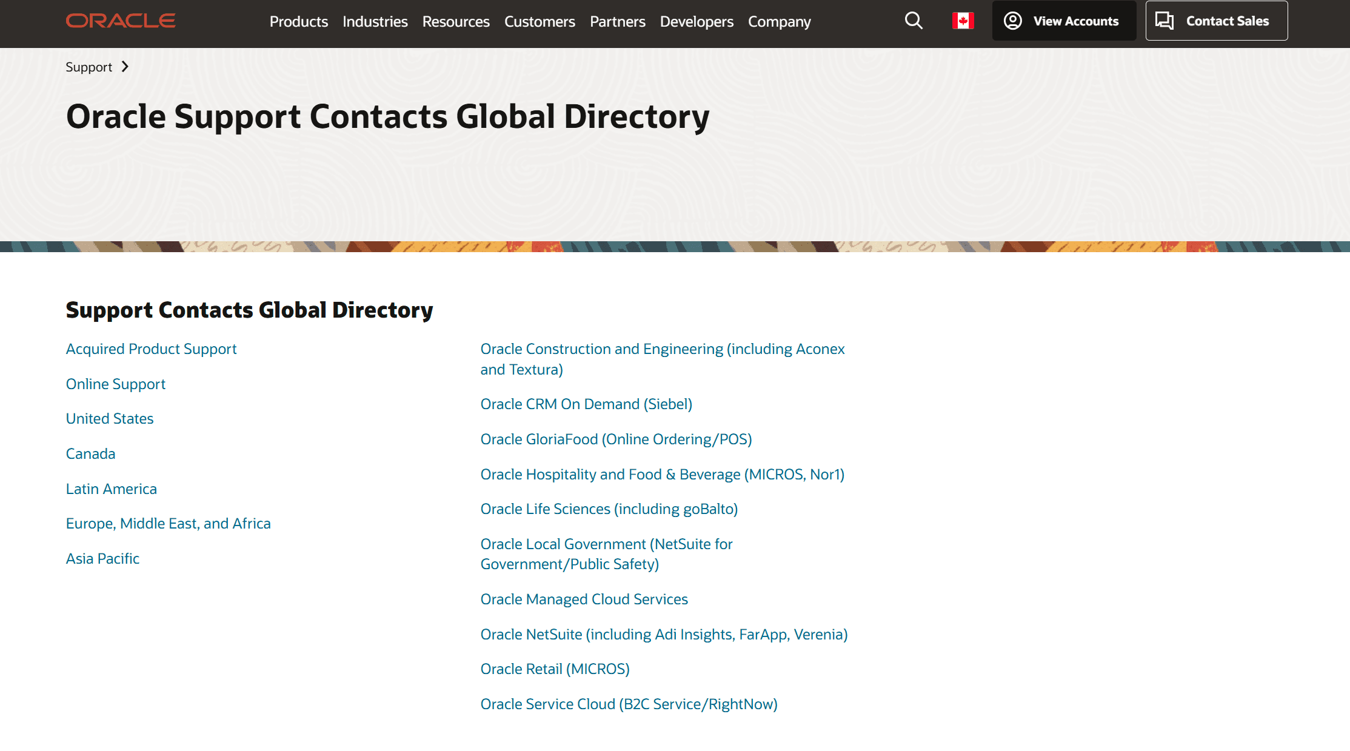Open Oracle Managed Cloud Services link

tap(584, 599)
